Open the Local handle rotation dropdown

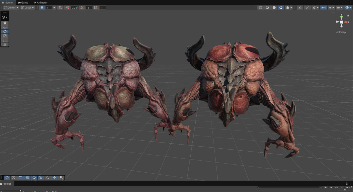click(27, 8)
